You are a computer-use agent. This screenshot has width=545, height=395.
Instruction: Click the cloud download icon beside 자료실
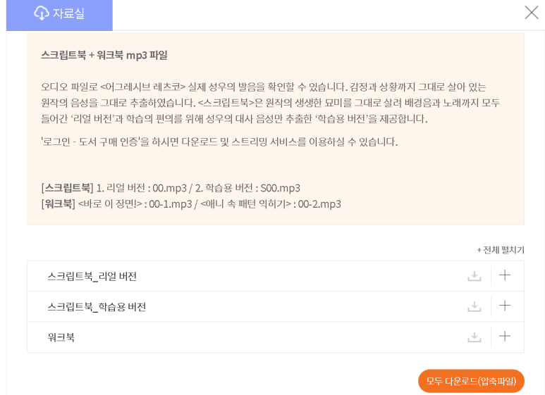[x=42, y=13]
